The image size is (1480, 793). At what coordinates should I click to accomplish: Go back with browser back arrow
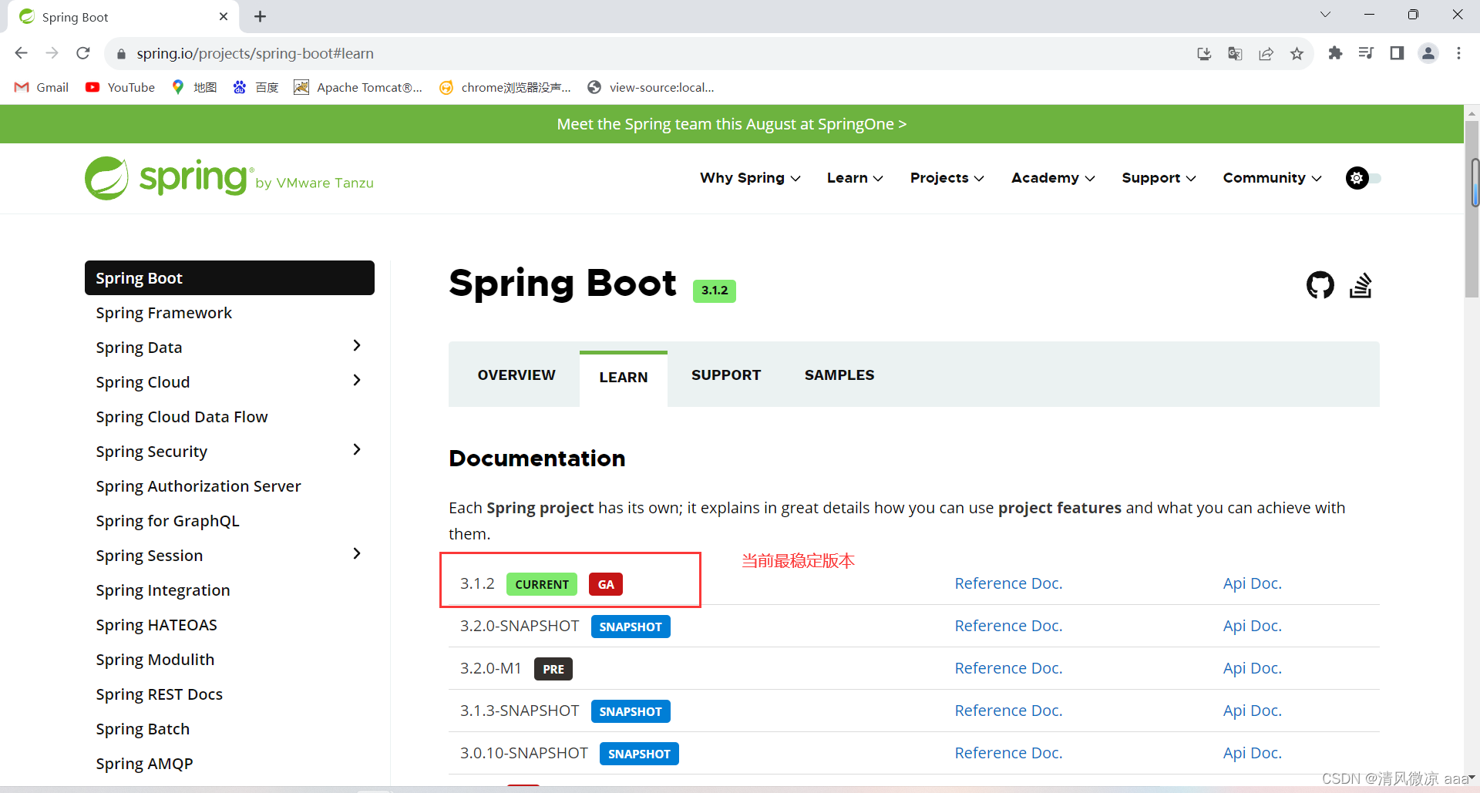pos(22,53)
